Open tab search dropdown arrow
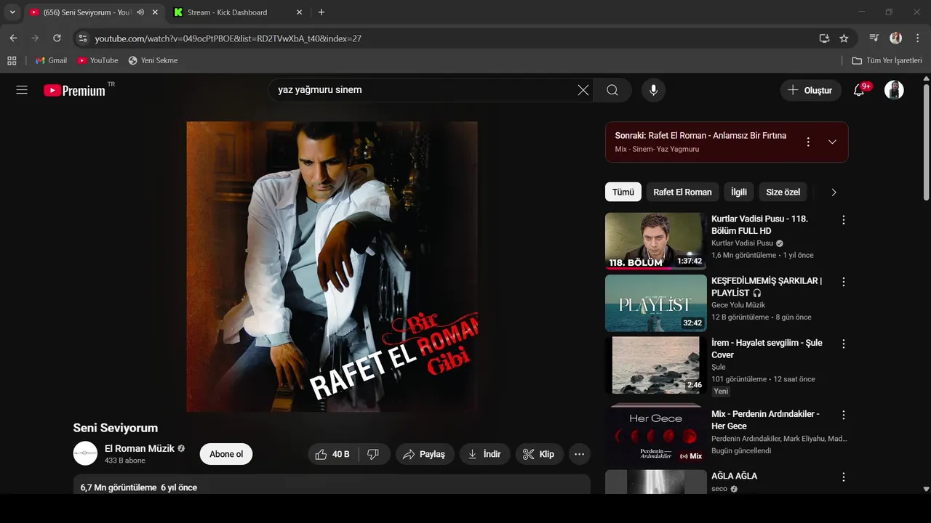The width and height of the screenshot is (931, 523). click(12, 12)
